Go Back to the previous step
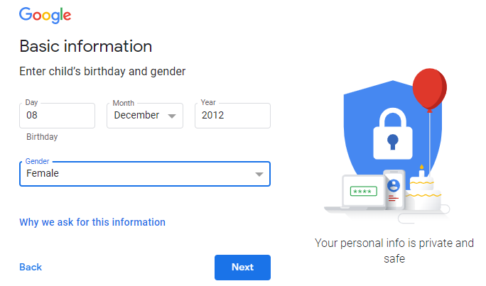 pos(31,267)
